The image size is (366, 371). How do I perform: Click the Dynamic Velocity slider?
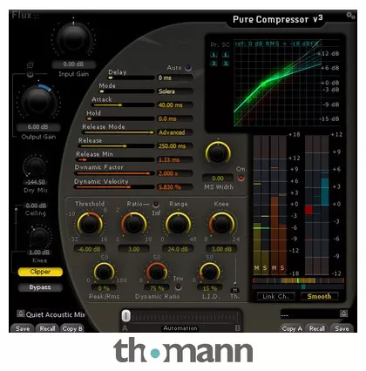[114, 187]
